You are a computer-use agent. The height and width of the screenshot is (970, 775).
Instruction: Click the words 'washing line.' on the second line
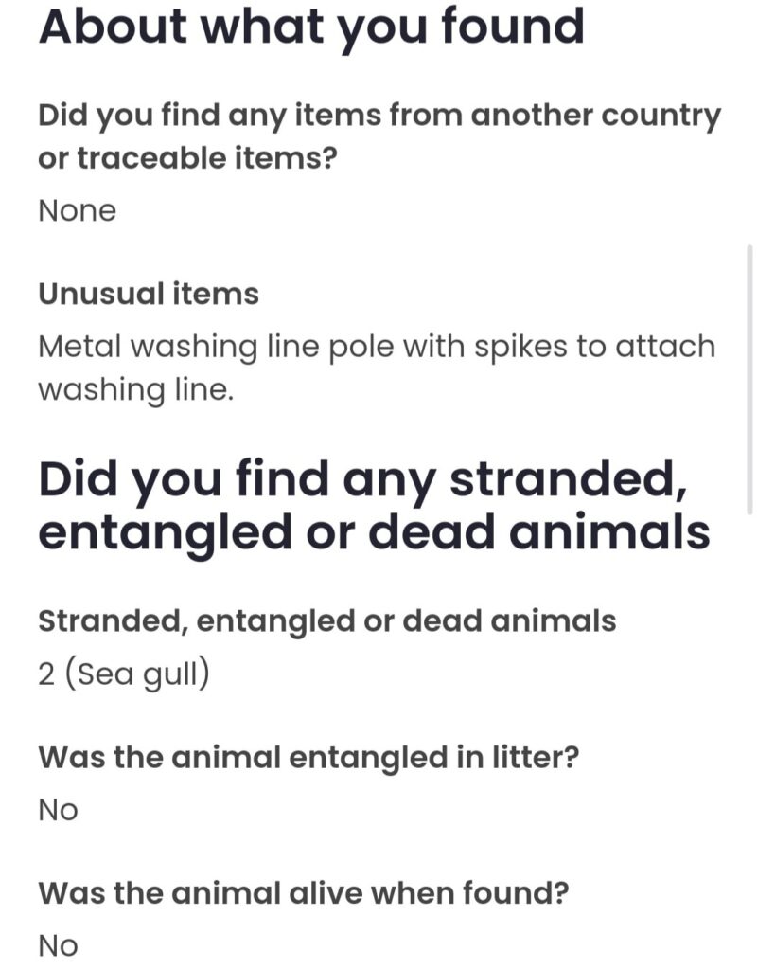(x=136, y=390)
